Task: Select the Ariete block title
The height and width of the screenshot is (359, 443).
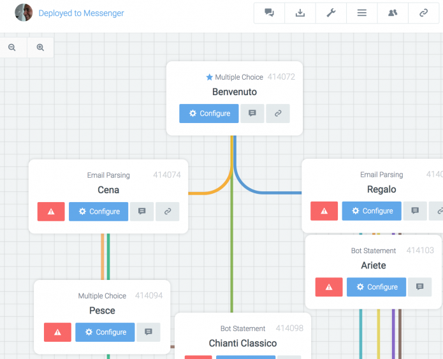Action: click(374, 265)
